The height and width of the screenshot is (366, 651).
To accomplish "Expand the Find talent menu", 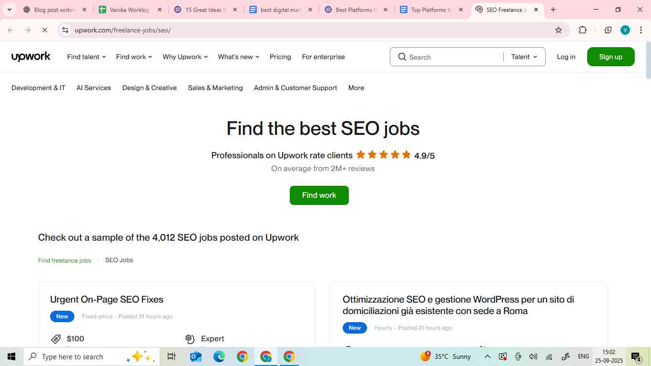I will click(x=86, y=57).
